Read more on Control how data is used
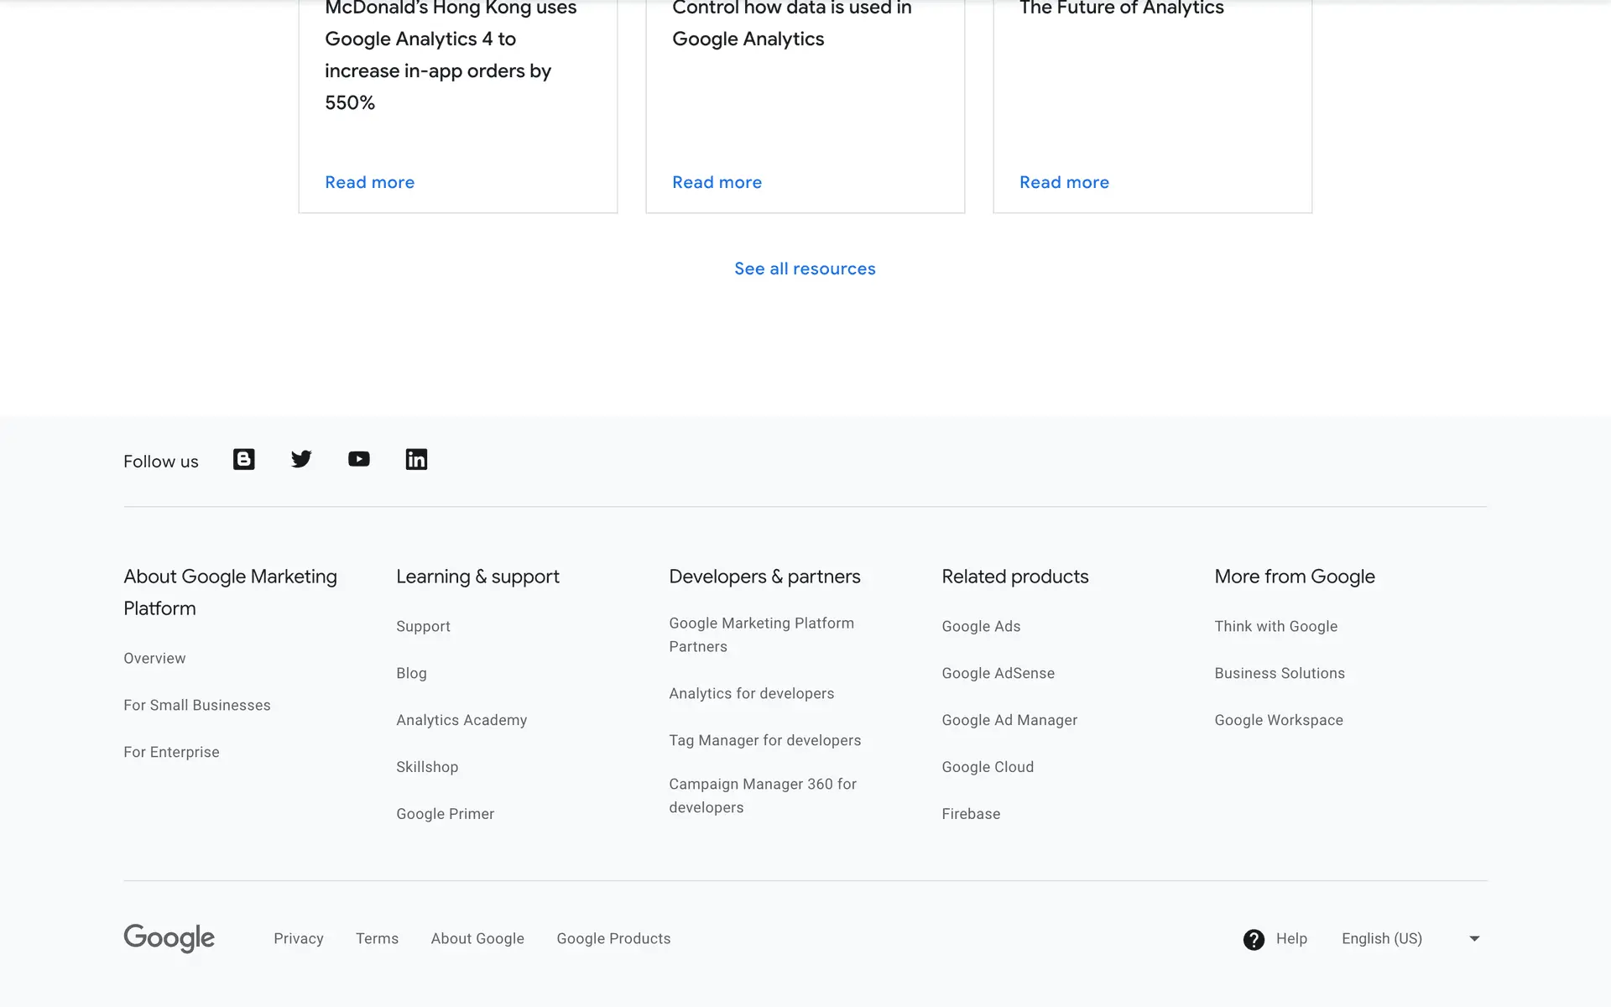 tap(717, 182)
